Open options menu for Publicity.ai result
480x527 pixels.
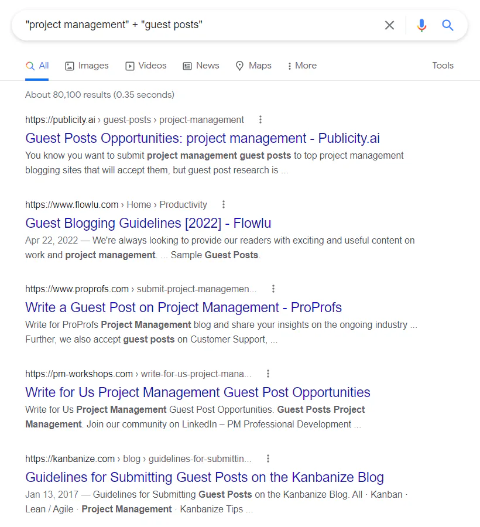pos(260,119)
